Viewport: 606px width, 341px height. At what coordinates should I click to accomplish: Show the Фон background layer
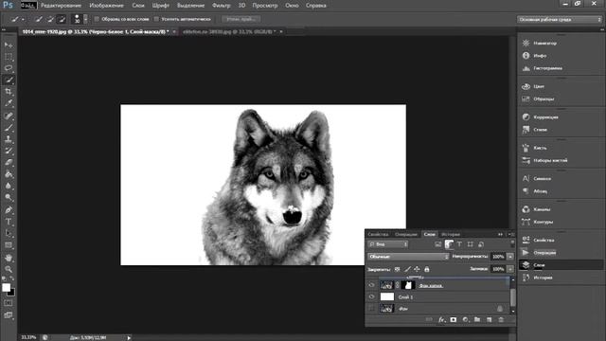(x=371, y=308)
